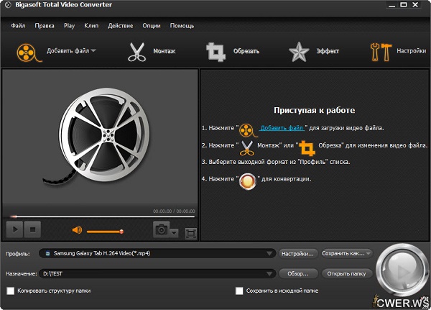
Task: Click the Сохранить как... button
Action: click(346, 253)
